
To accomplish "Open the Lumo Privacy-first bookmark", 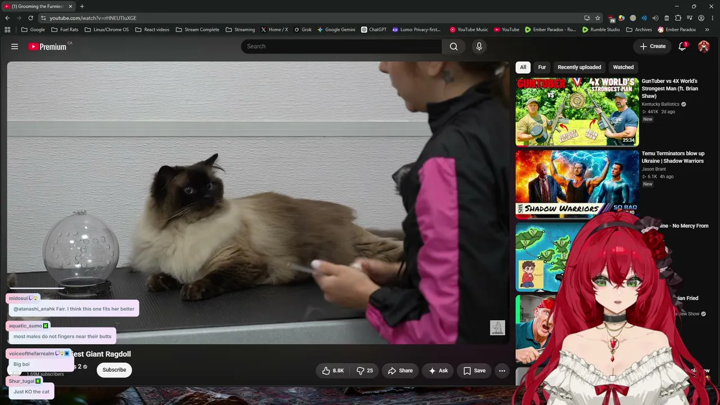I will pyautogui.click(x=417, y=30).
